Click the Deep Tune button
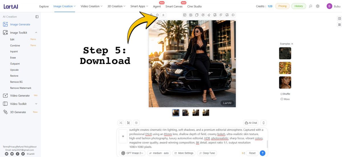Image resolution: width=342 pixels, height=157 pixels. [x=207, y=153]
